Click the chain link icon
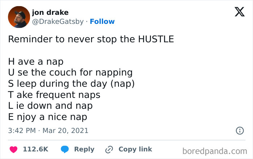This screenshot has width=253, height=159. click(109, 149)
